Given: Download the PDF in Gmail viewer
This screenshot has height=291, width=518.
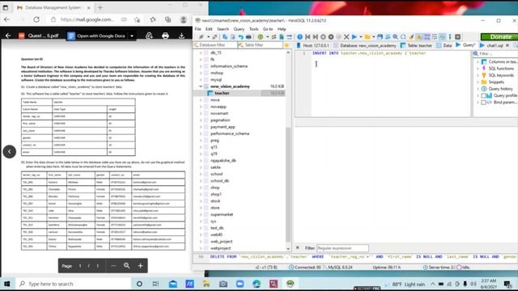Looking at the screenshot, I should 181,36.
